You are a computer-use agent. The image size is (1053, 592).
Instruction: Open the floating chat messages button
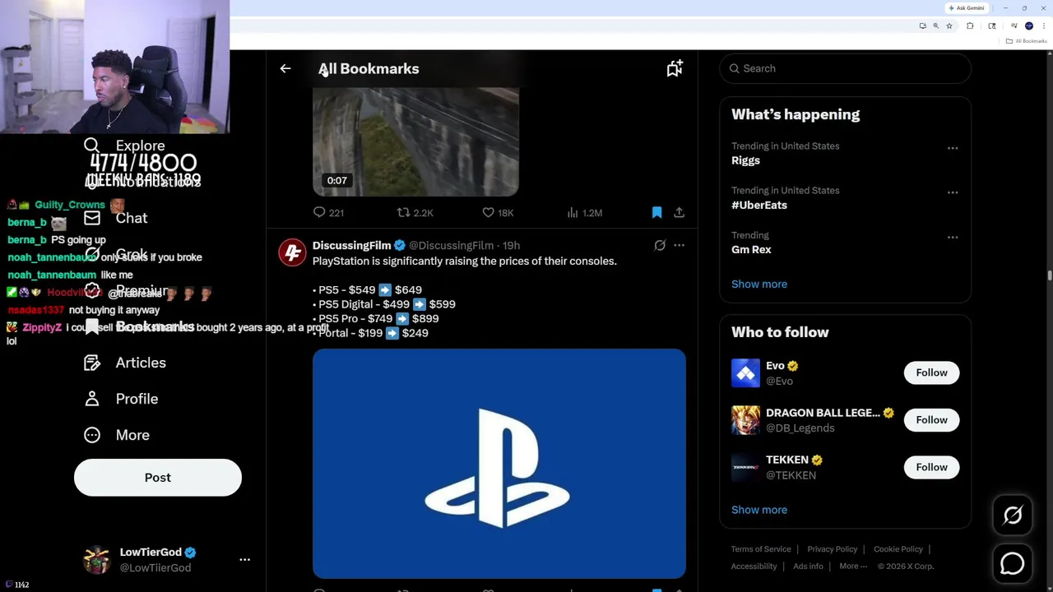tap(1013, 563)
